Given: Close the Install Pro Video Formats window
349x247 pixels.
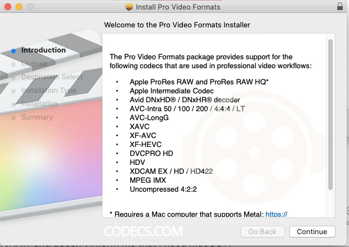Looking at the screenshot, I should (x=9, y=7).
